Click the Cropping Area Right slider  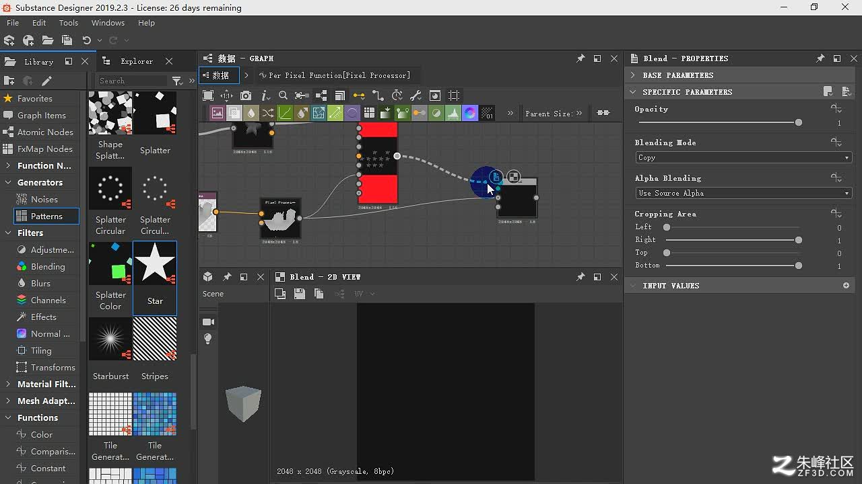click(733, 240)
